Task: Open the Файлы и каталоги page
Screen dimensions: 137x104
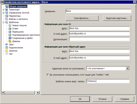Action: pos(18,19)
